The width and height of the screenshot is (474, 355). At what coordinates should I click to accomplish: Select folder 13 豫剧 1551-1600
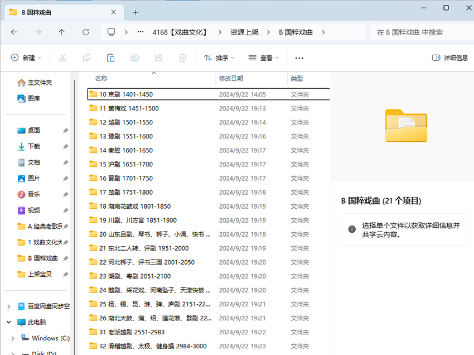point(209,136)
